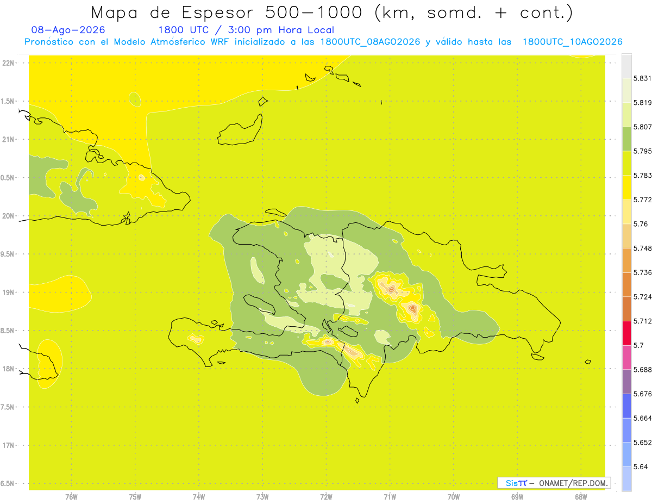Click the '76W' longitude label
The width and height of the screenshot is (652, 504).
click(x=71, y=496)
